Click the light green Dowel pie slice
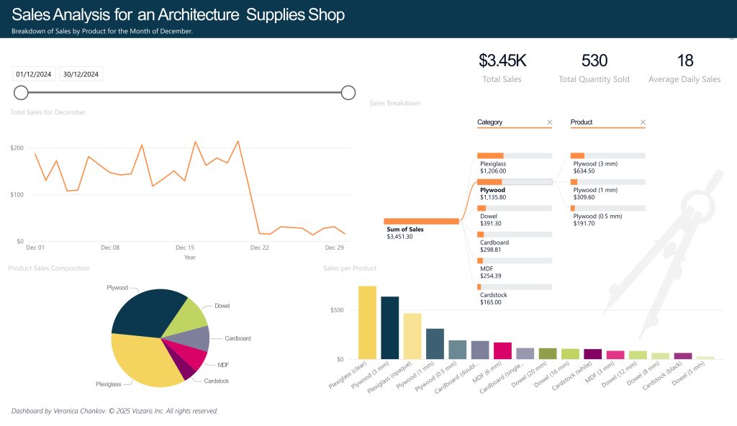 point(187,315)
